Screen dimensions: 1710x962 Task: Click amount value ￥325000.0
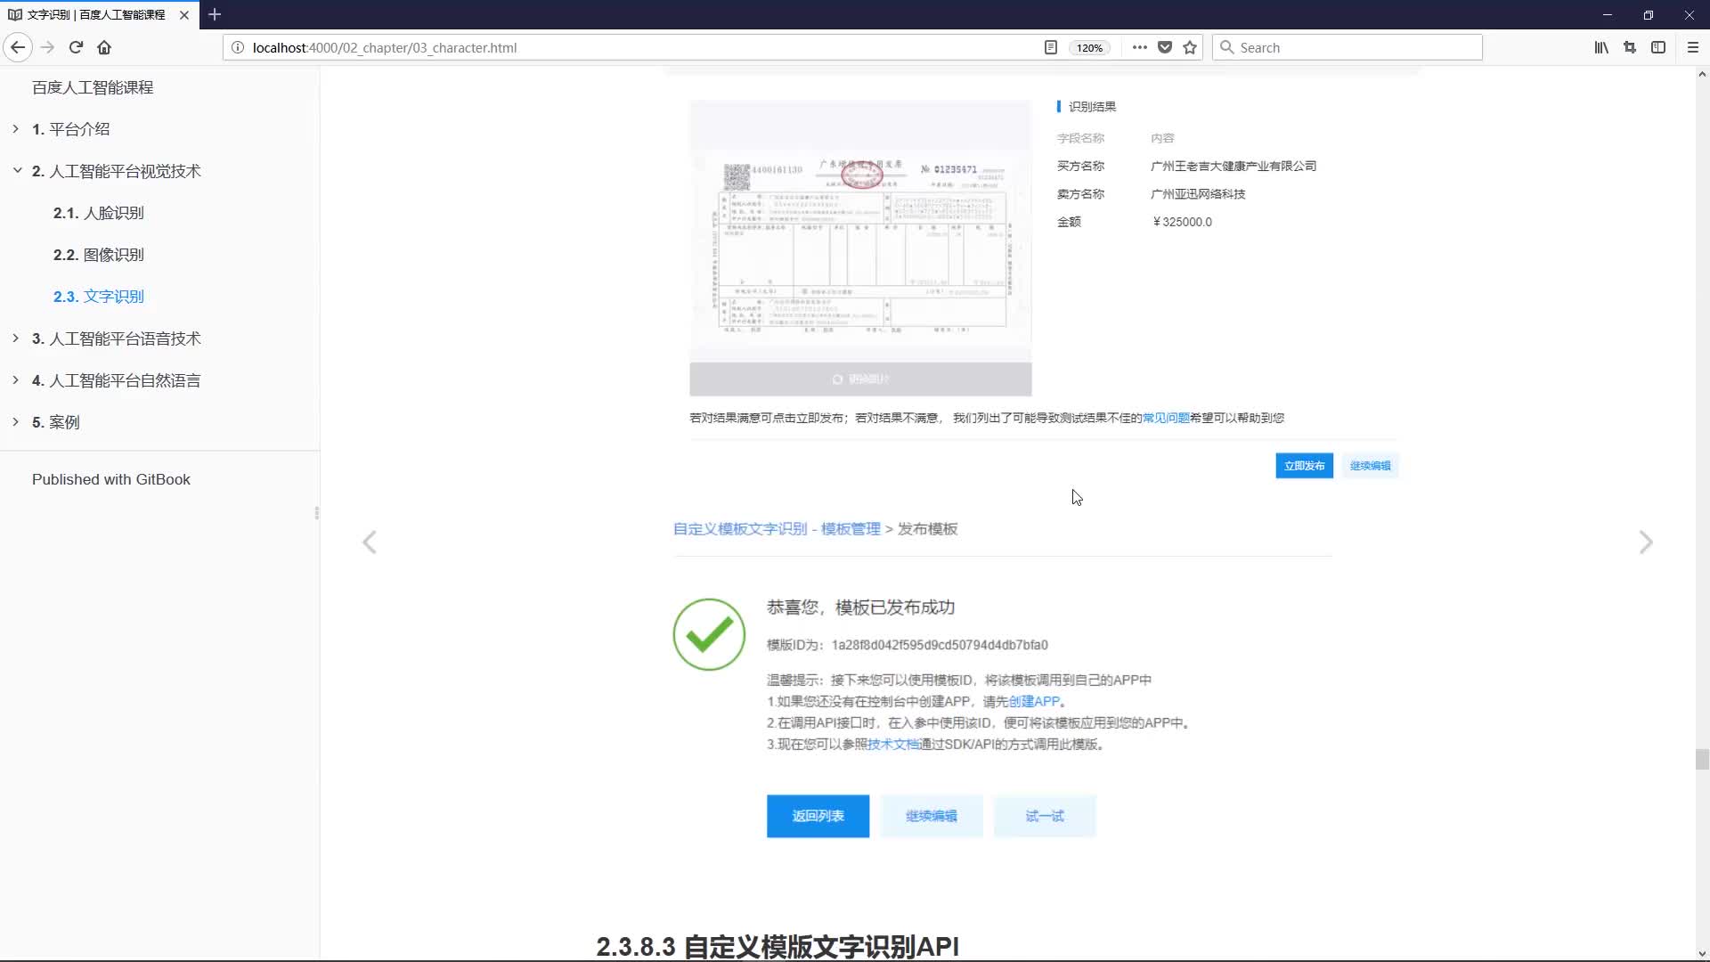tap(1182, 222)
